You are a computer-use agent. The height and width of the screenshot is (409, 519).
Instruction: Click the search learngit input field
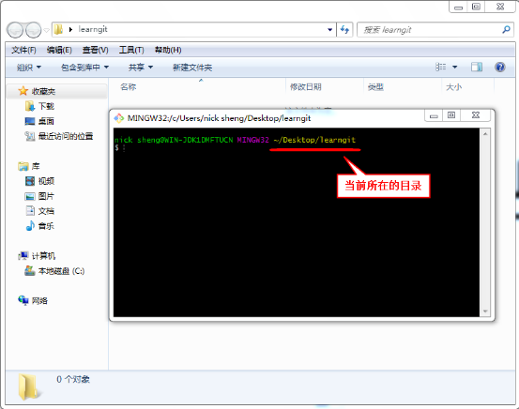430,30
